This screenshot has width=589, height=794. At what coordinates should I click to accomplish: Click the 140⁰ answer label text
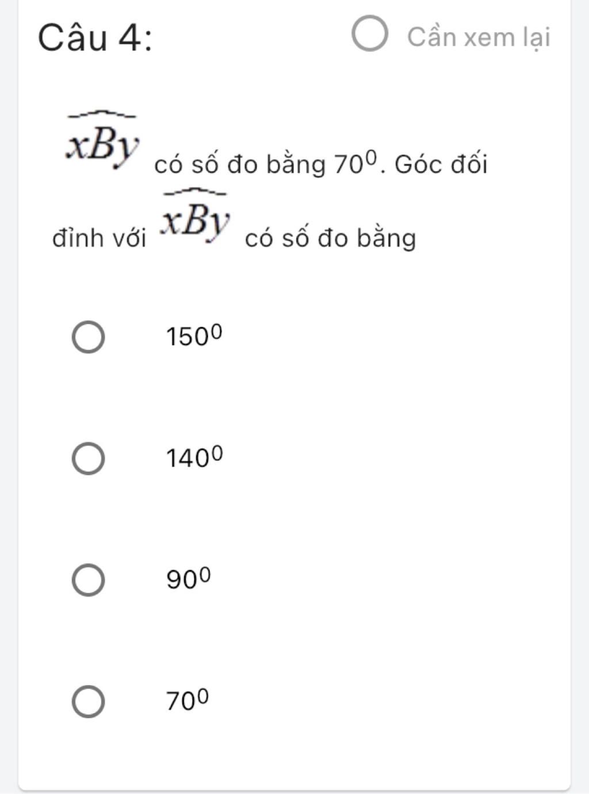click(194, 457)
